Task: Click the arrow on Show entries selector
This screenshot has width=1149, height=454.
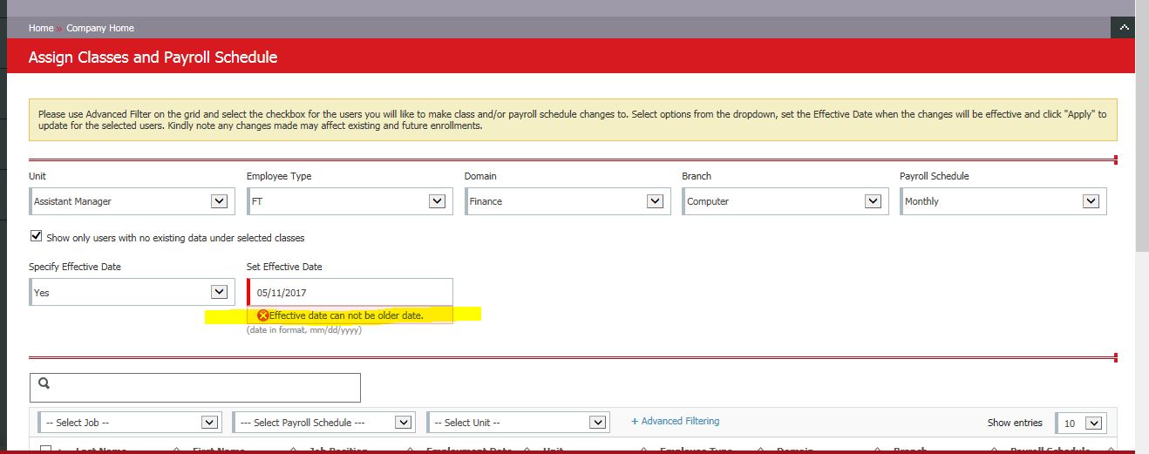Action: tap(1095, 424)
